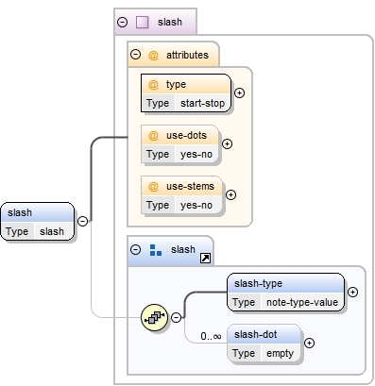
Task: Click the yes-no value under use-stems
Action: click(x=196, y=205)
